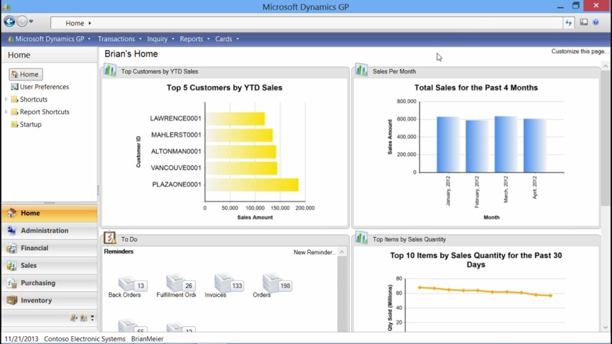Viewport: 612px width, 344px height.
Task: Click the User Preferences icon
Action: tap(15, 87)
